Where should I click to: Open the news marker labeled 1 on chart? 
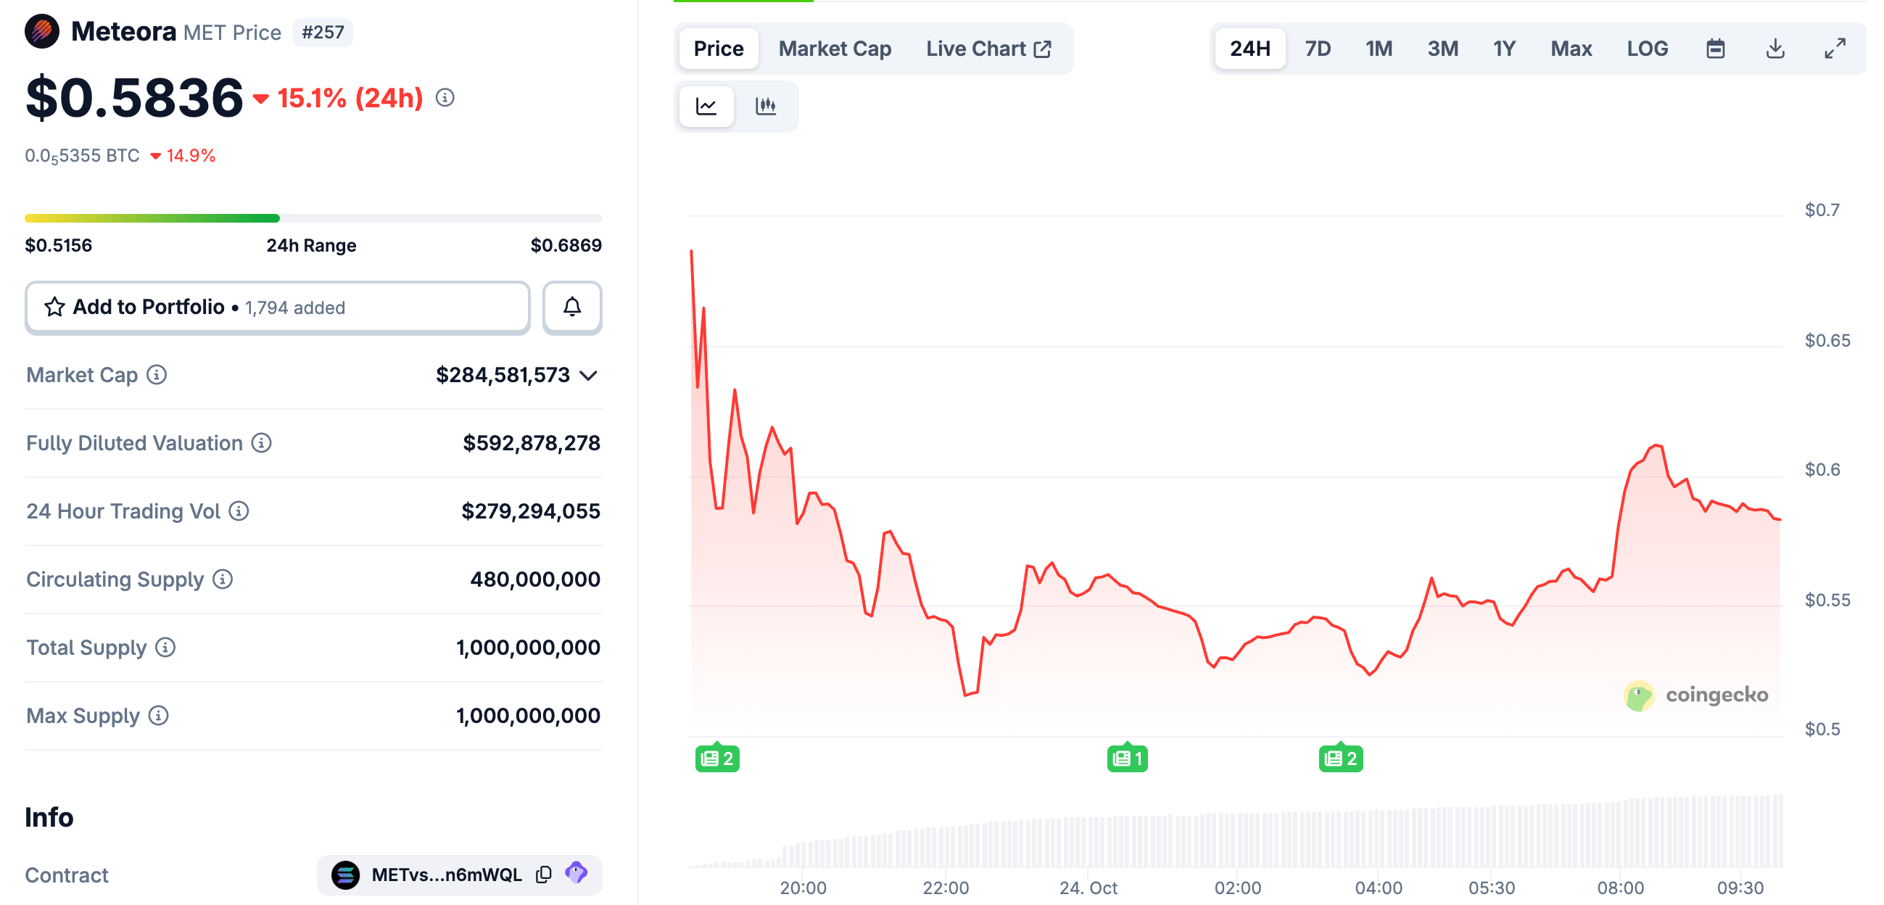1126,758
